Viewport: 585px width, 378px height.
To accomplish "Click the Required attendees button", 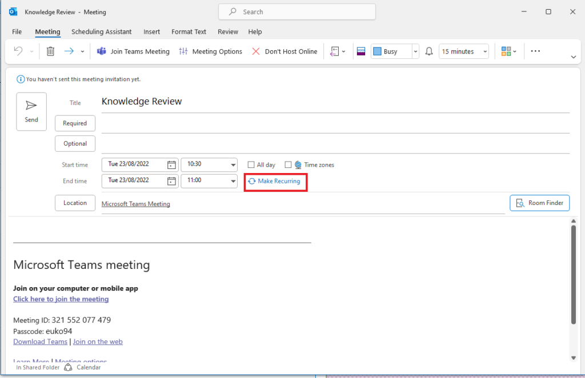I will (75, 123).
